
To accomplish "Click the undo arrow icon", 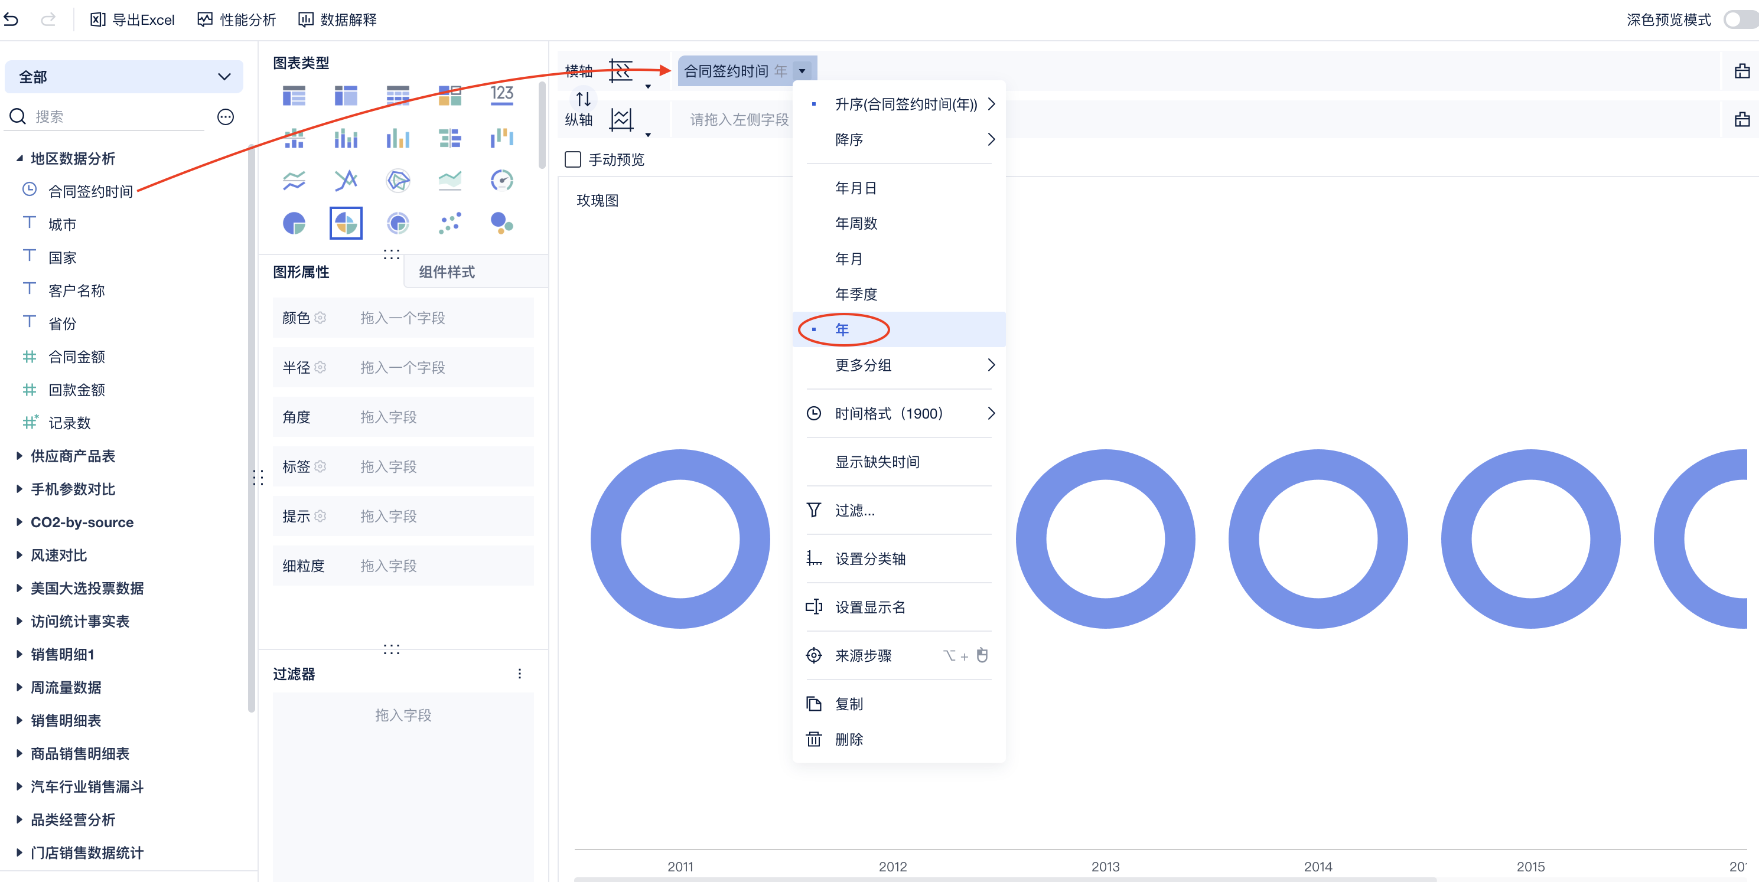I will [12, 20].
